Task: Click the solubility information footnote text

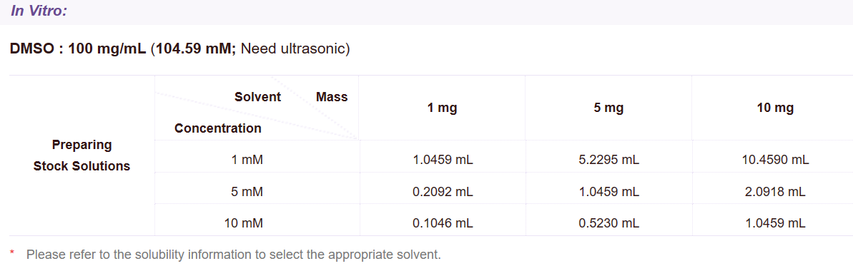Action: 234,254
